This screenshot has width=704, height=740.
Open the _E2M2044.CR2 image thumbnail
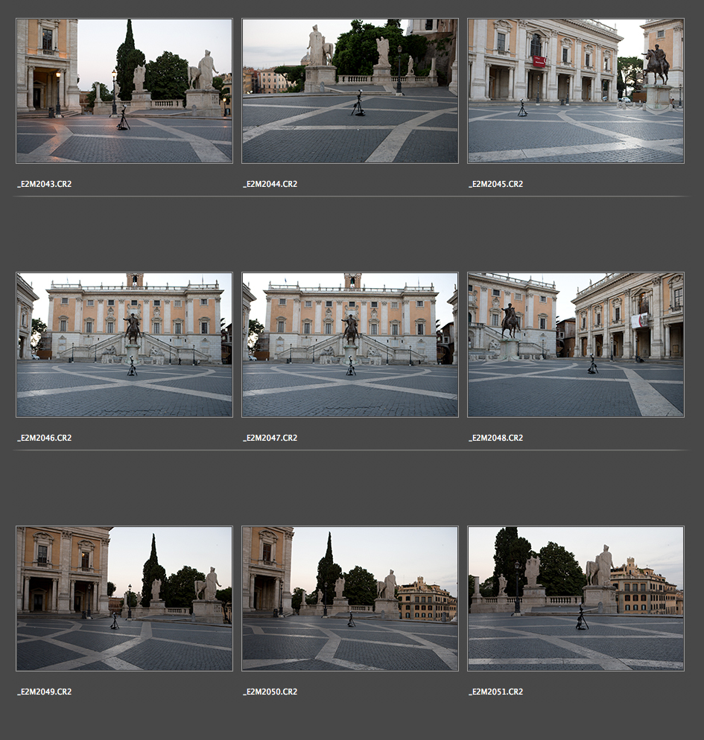pos(350,91)
